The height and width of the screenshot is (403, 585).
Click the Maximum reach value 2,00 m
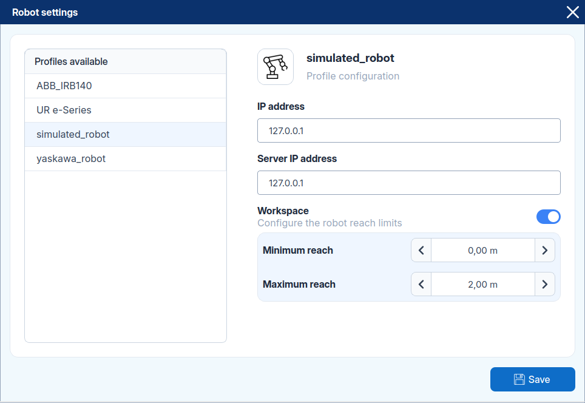click(483, 284)
